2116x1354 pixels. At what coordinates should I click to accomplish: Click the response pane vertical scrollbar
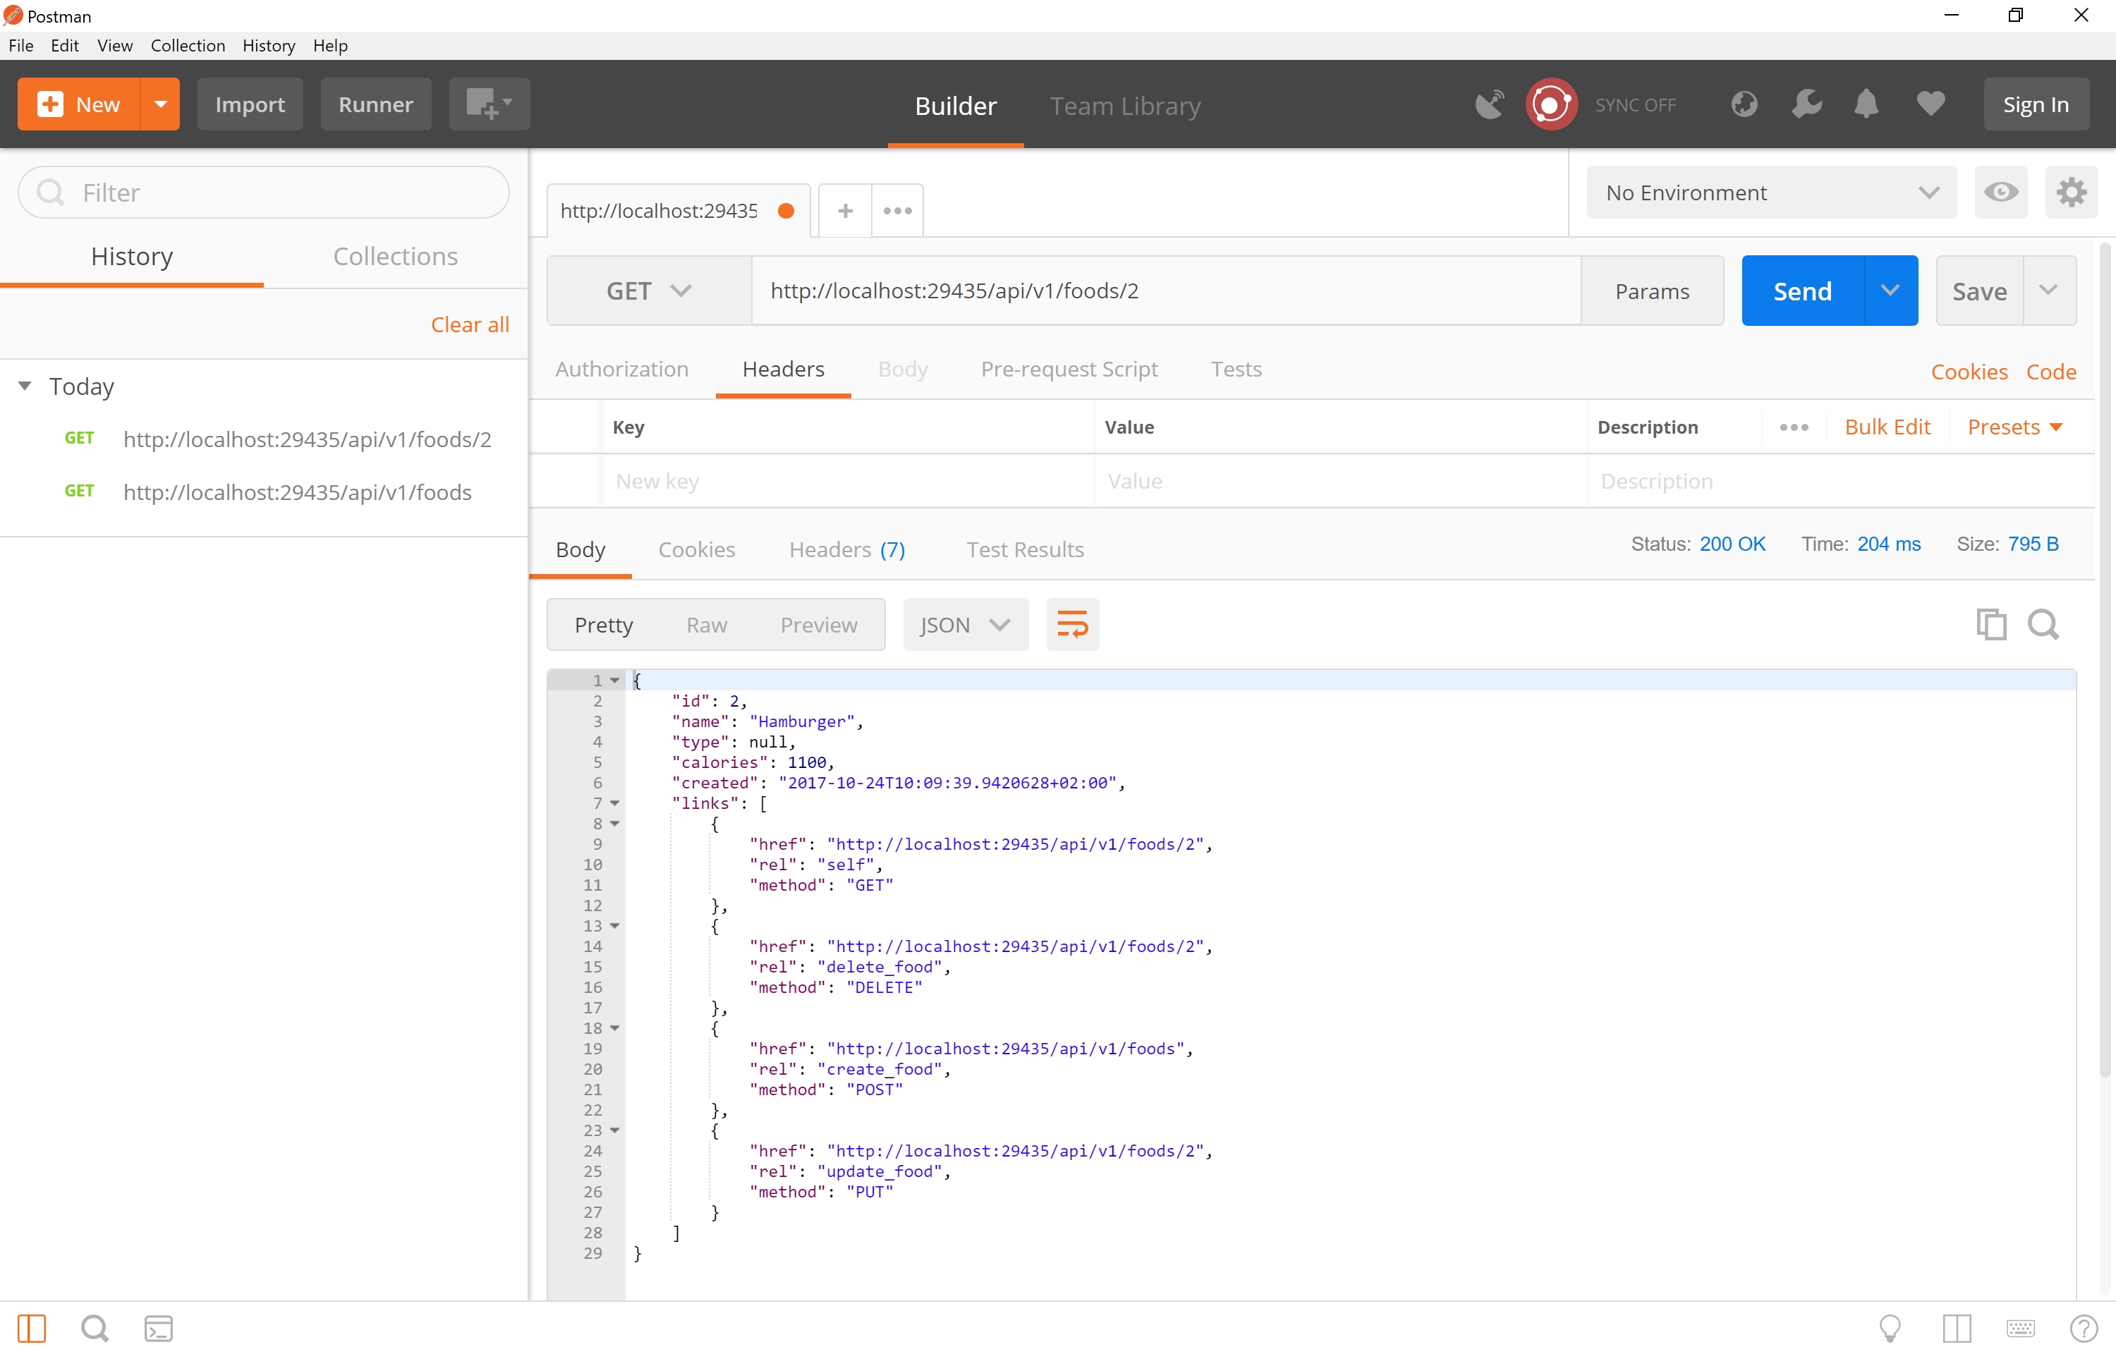tap(2104, 659)
